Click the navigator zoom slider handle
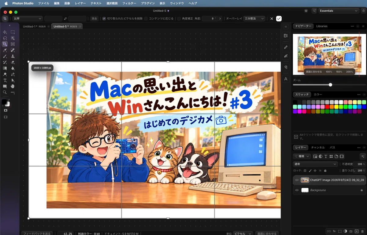Viewport: 367px width, 235px height. coord(330,85)
